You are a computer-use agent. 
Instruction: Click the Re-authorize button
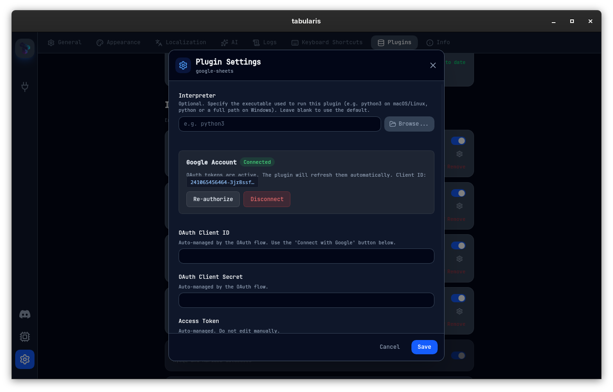pyautogui.click(x=213, y=199)
